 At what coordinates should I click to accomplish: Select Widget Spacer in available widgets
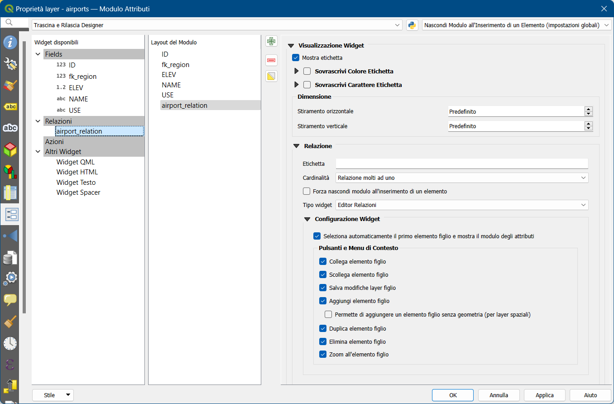78,192
